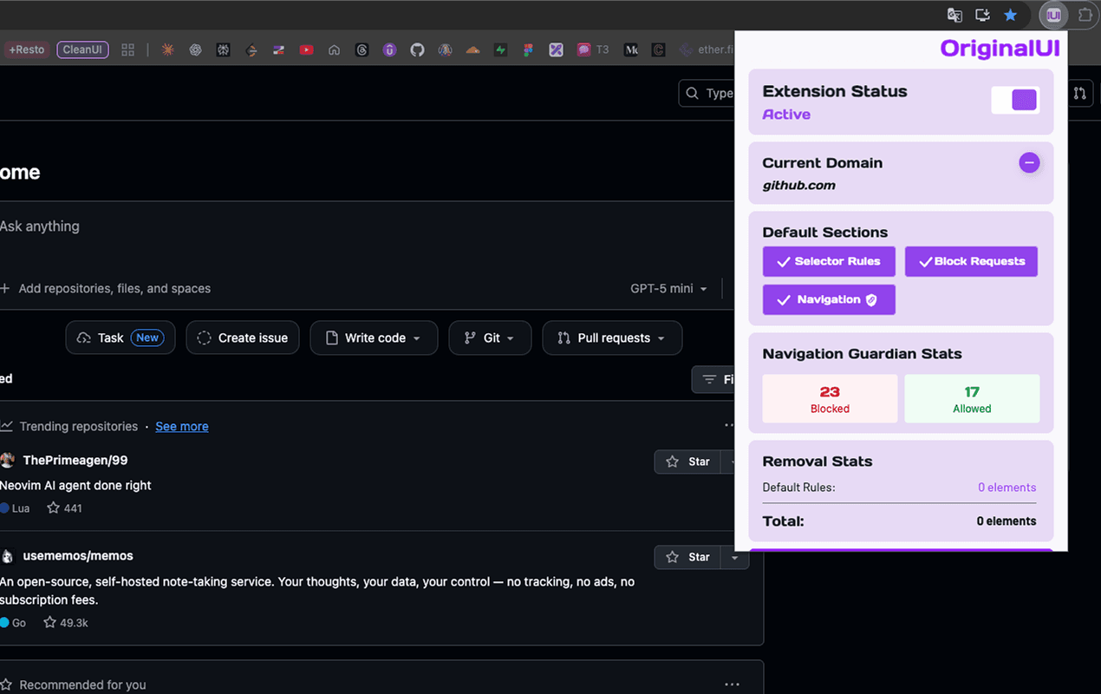Select the Create issue tab
This screenshot has width=1101, height=694.
click(243, 337)
